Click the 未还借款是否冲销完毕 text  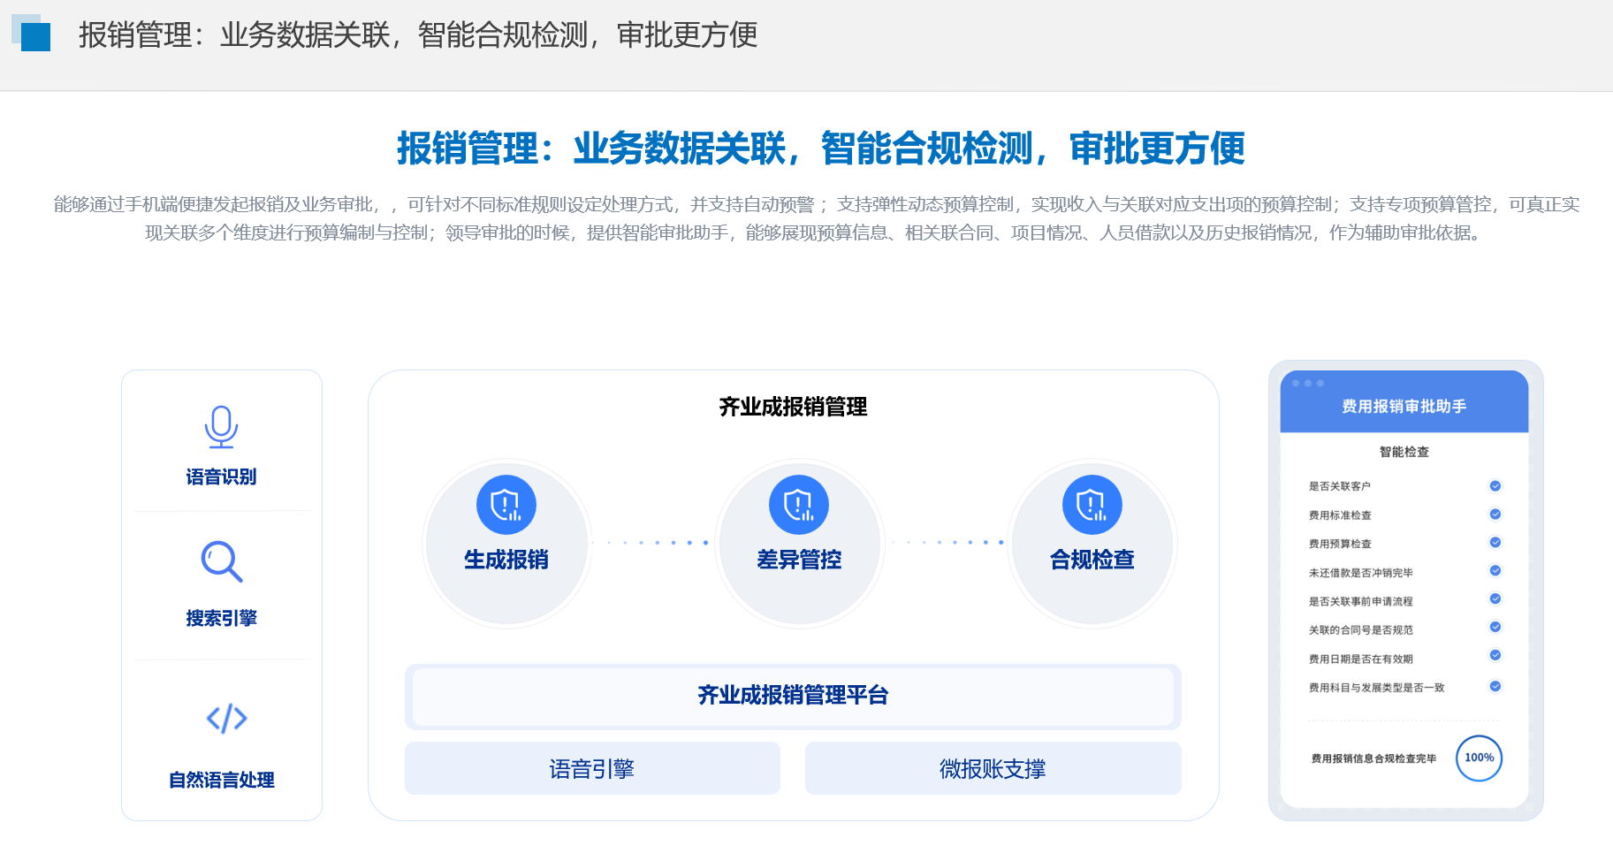(1361, 573)
